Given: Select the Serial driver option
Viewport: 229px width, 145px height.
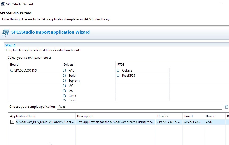Looking at the screenshot, I should pos(64,76).
